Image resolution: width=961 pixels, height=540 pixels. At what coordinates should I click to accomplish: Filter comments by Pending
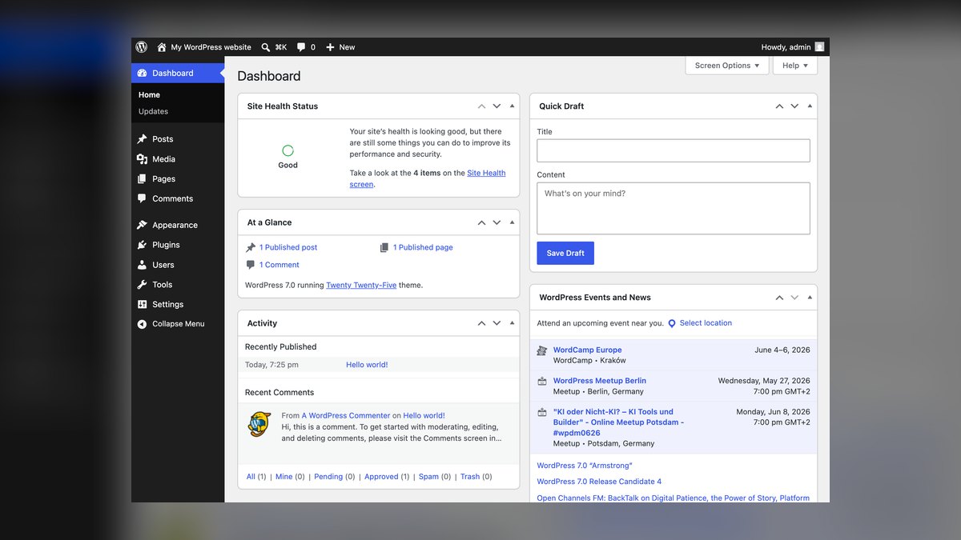(x=328, y=477)
